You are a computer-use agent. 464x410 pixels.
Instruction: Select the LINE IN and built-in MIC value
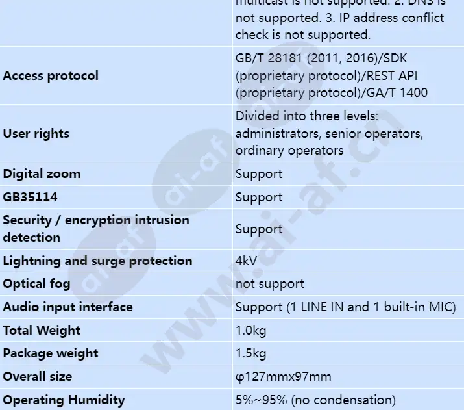346,307
